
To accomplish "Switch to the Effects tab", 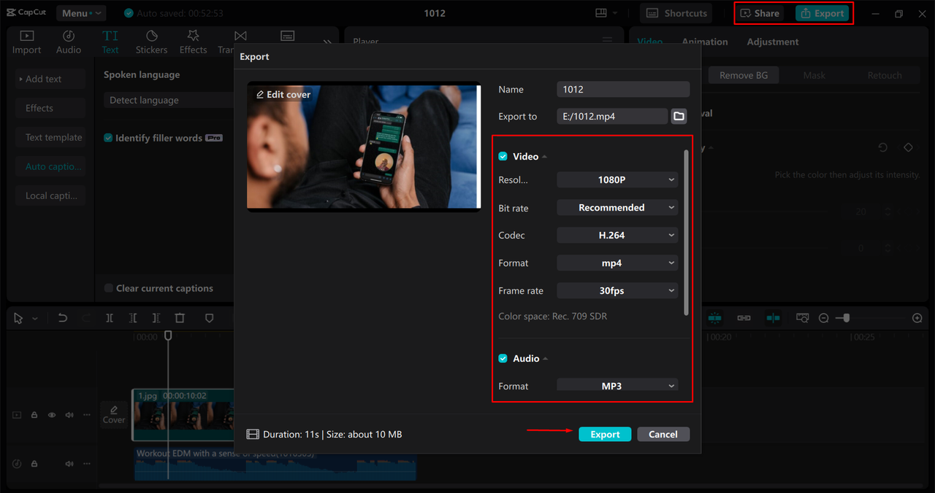I will (193, 42).
